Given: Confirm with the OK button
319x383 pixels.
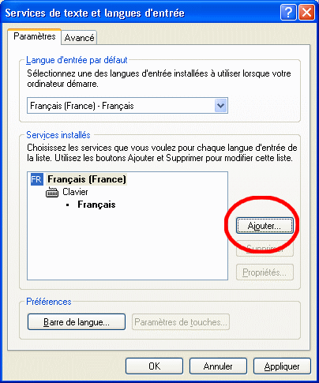Looking at the screenshot, I should pyautogui.click(x=154, y=366).
